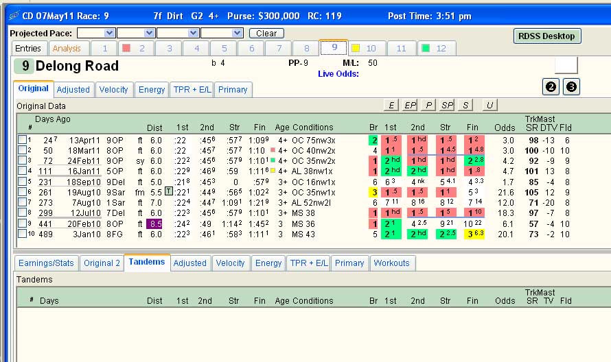Check the box for line 9, 20Feb10
This screenshot has height=362, width=611.
[x=22, y=224]
